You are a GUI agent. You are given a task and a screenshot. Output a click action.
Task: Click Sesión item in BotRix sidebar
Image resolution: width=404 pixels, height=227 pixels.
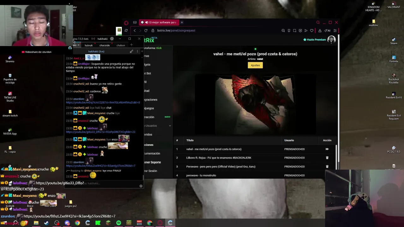click(x=151, y=171)
